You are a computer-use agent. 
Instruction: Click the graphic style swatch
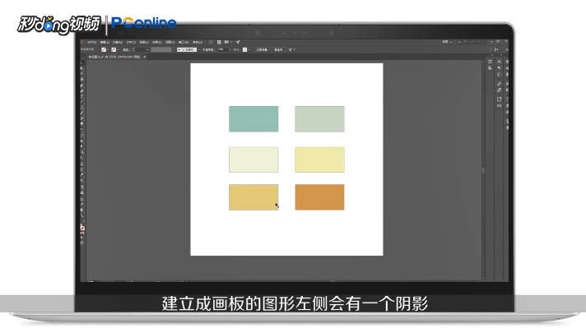tap(244, 49)
